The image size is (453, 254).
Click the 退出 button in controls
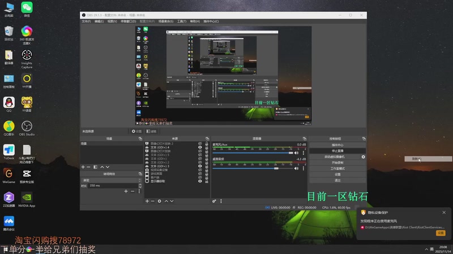(x=337, y=180)
